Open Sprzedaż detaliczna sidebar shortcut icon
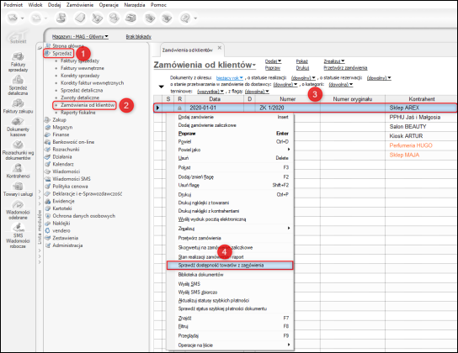Viewport: 458px width, 353px height. (x=18, y=80)
